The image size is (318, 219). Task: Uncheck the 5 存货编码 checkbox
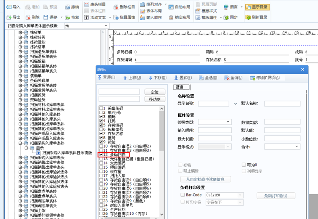point(101,125)
